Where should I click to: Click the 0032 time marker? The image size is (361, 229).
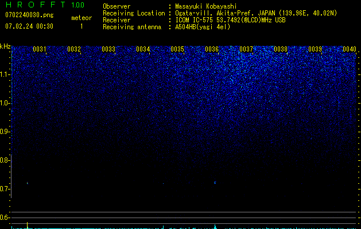74,49
